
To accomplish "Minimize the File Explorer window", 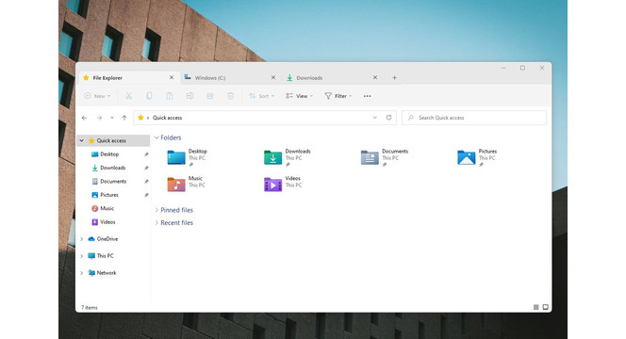I will coord(503,68).
